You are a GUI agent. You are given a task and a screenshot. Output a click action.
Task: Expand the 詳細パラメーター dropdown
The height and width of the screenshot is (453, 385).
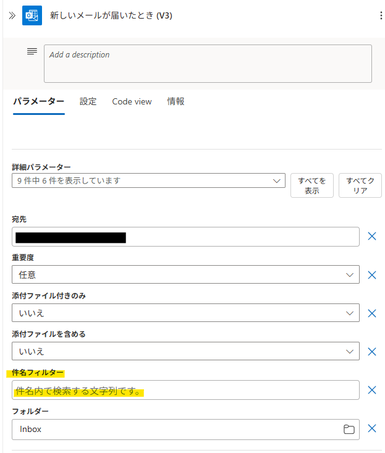coord(148,180)
